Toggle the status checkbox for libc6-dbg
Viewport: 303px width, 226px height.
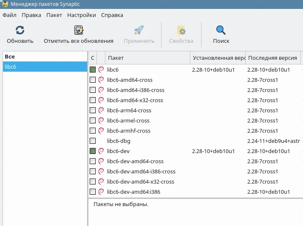93,141
